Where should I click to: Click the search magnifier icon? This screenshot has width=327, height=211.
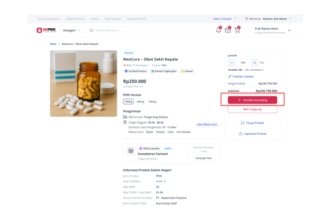click(92, 30)
